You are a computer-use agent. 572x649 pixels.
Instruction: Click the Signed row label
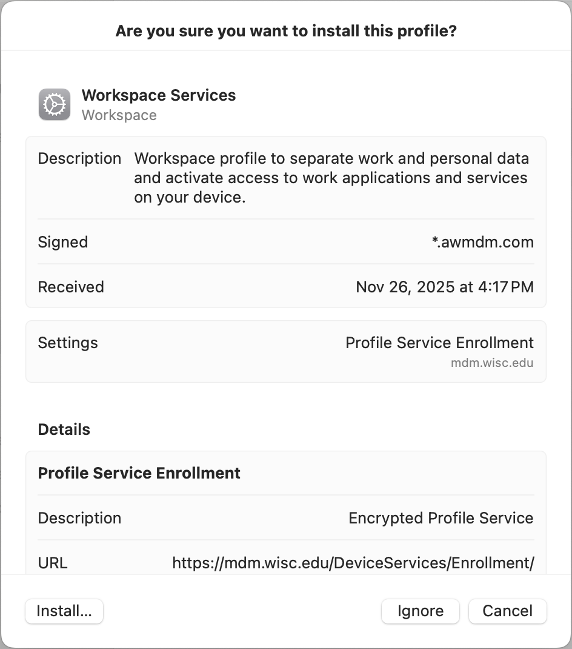[63, 242]
